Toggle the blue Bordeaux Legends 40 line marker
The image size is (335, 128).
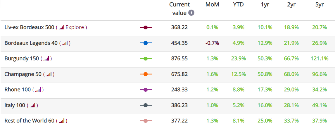[x=146, y=43]
